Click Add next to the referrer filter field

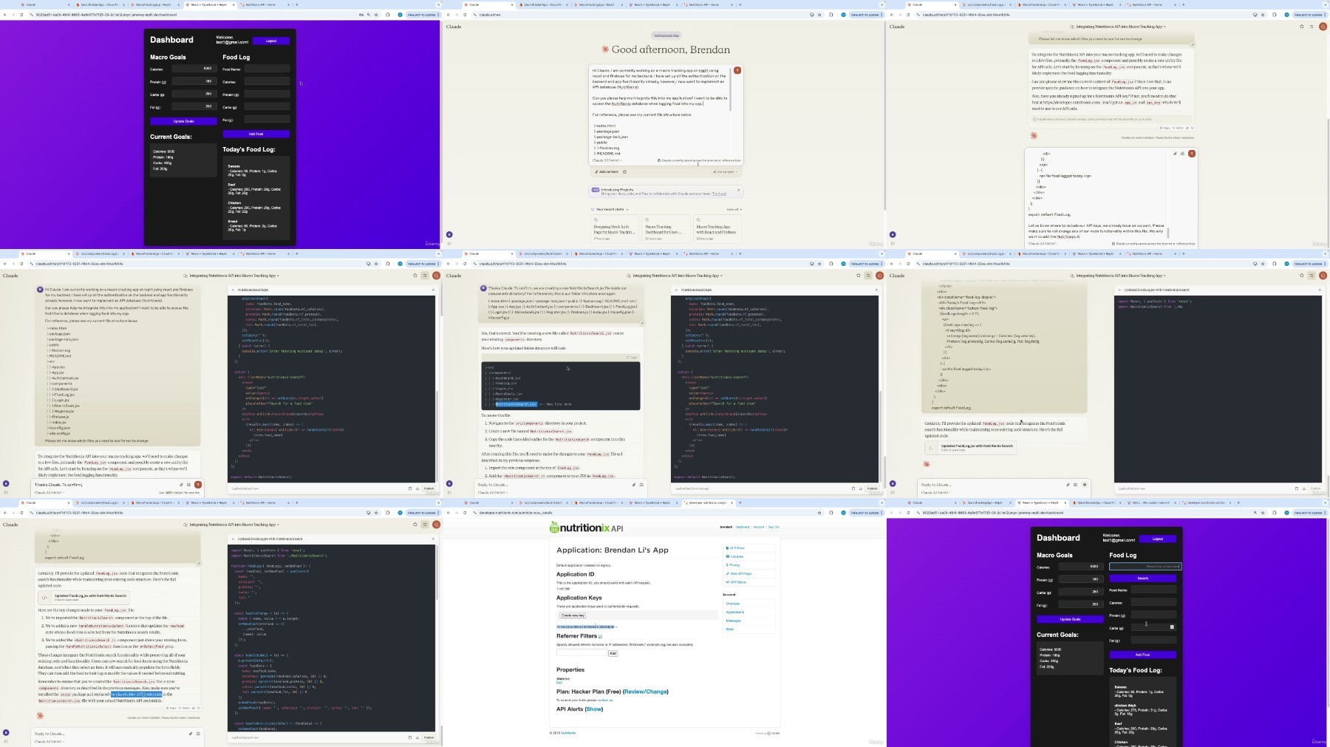613,653
